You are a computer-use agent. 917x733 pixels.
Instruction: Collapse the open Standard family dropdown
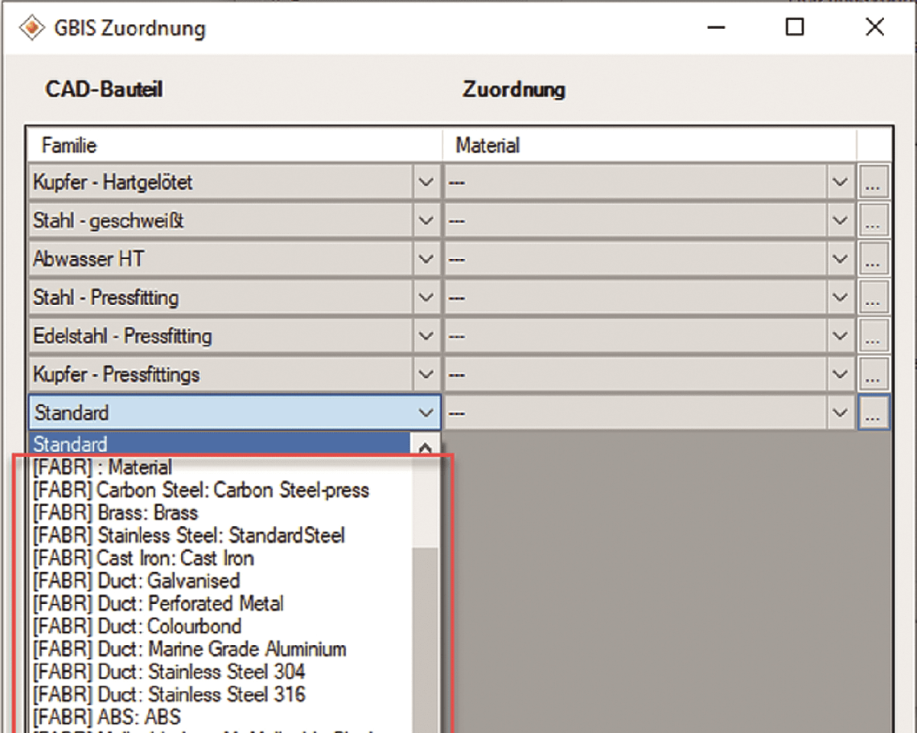pyautogui.click(x=426, y=414)
